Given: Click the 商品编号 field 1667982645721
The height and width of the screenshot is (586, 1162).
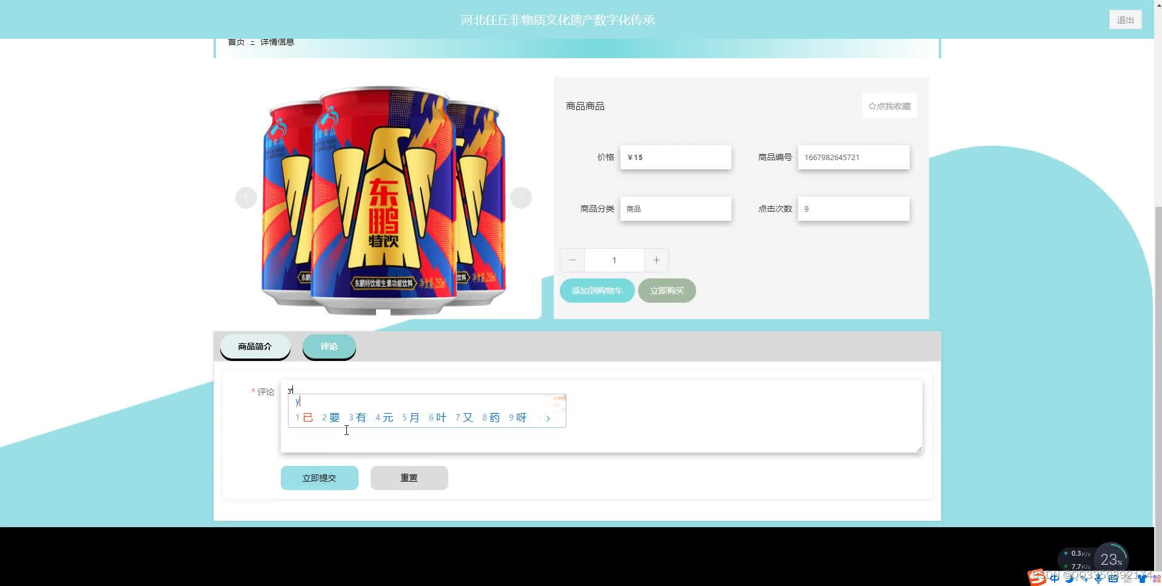Looking at the screenshot, I should coord(853,157).
